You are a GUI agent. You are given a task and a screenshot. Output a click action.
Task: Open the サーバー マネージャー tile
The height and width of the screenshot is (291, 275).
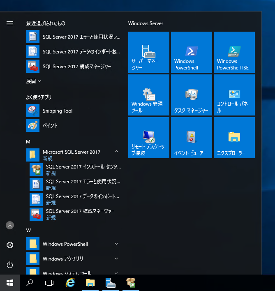(x=149, y=52)
